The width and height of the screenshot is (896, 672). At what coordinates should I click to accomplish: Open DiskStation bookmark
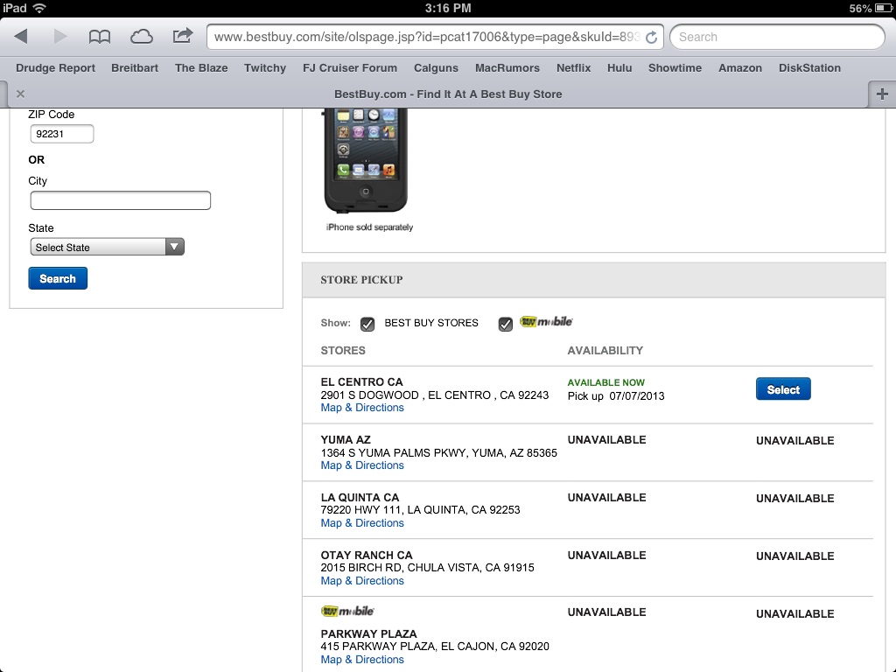pyautogui.click(x=809, y=68)
